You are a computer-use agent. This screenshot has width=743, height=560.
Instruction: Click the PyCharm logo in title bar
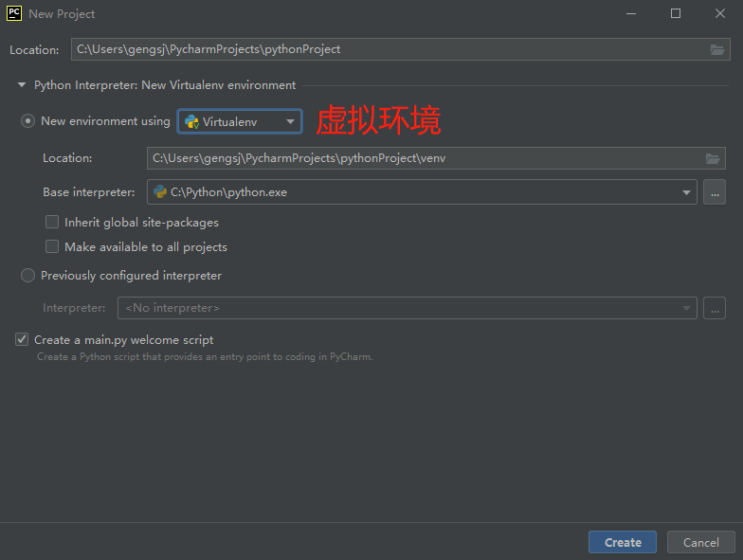[14, 13]
